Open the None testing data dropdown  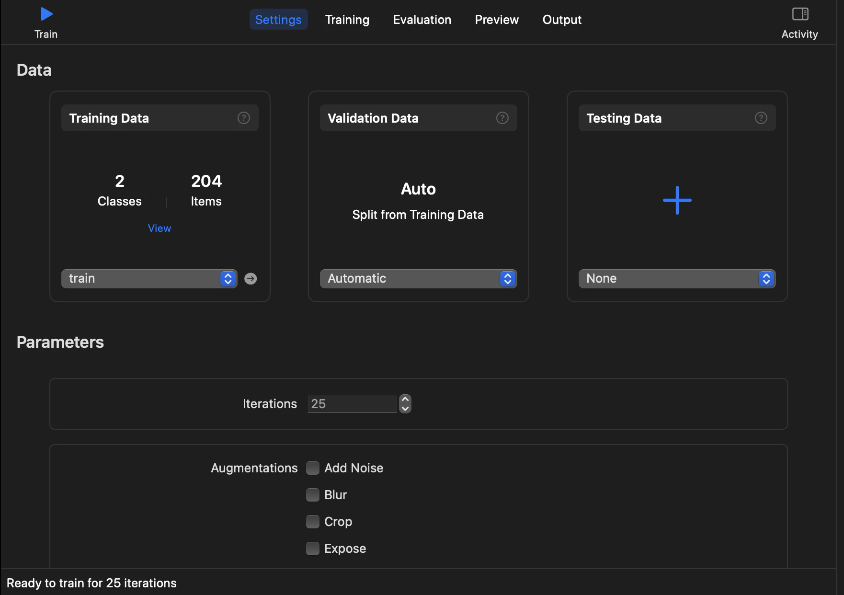tap(677, 279)
